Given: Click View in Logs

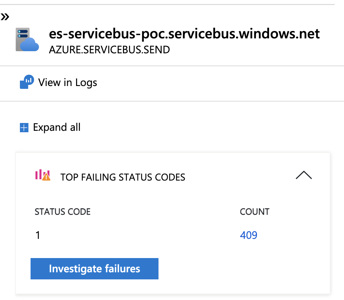Looking at the screenshot, I should pyautogui.click(x=67, y=82).
